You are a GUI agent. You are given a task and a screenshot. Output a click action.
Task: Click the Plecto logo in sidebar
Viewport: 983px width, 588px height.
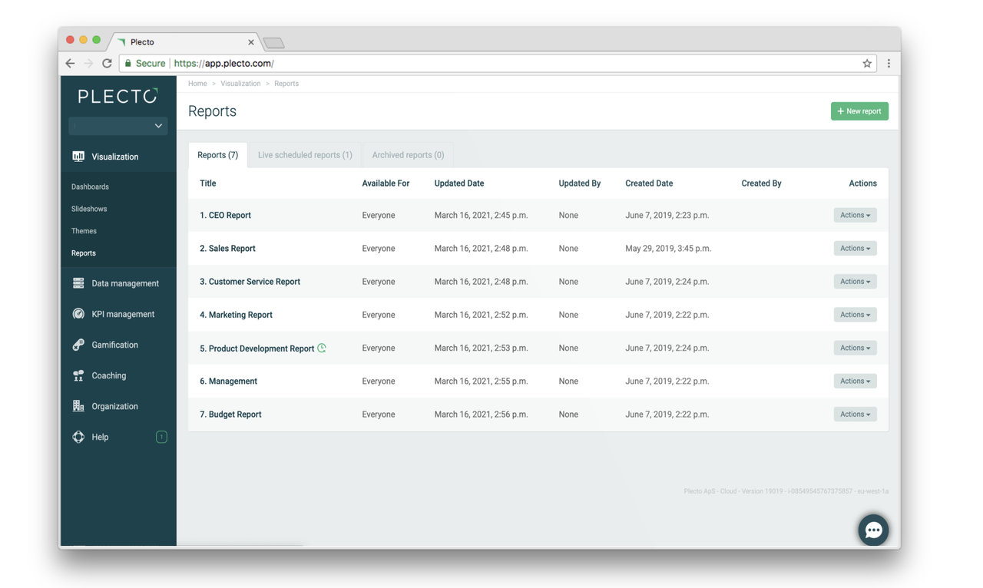(117, 96)
